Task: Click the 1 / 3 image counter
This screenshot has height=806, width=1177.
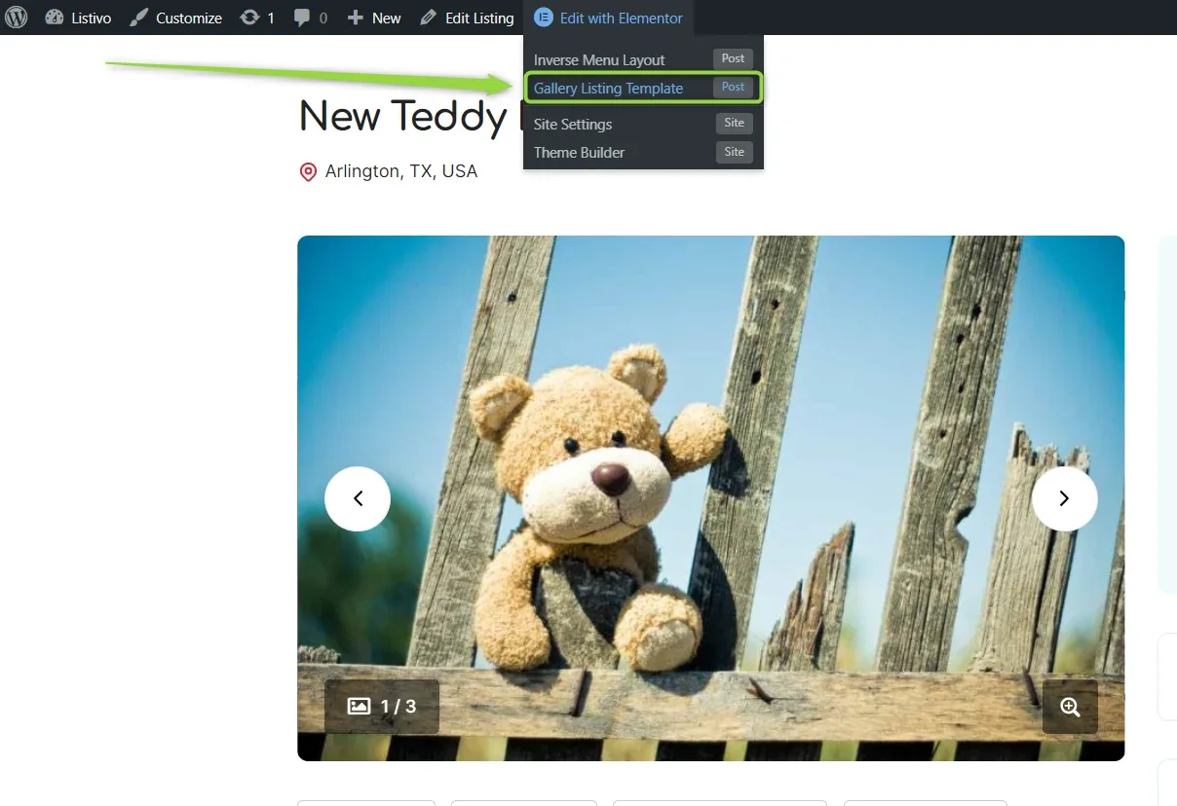Action: click(x=382, y=707)
